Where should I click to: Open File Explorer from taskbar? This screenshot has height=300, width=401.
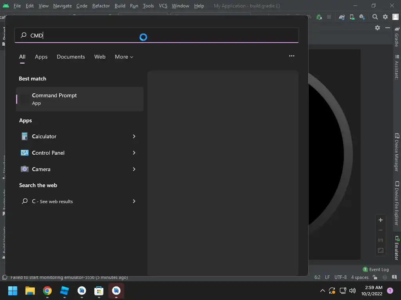click(30, 291)
